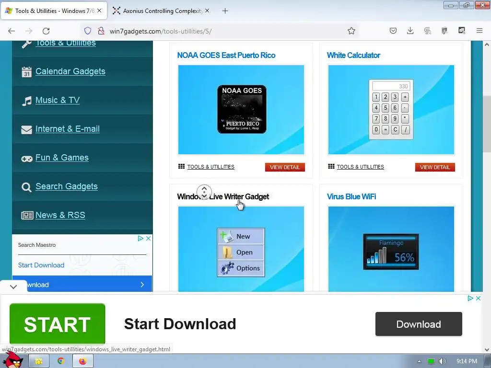Image resolution: width=491 pixels, height=368 pixels.
Task: Show hidden system tray icons
Action: 419,361
